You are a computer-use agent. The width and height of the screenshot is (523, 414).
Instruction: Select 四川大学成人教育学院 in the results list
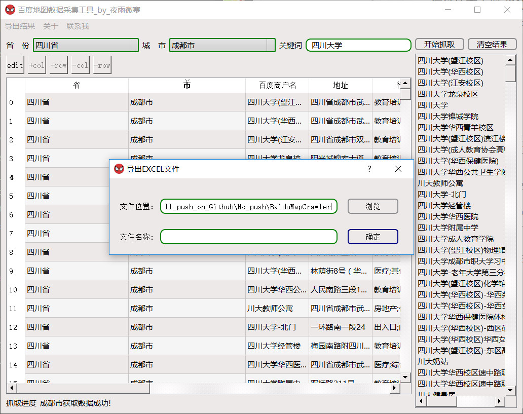(461, 239)
